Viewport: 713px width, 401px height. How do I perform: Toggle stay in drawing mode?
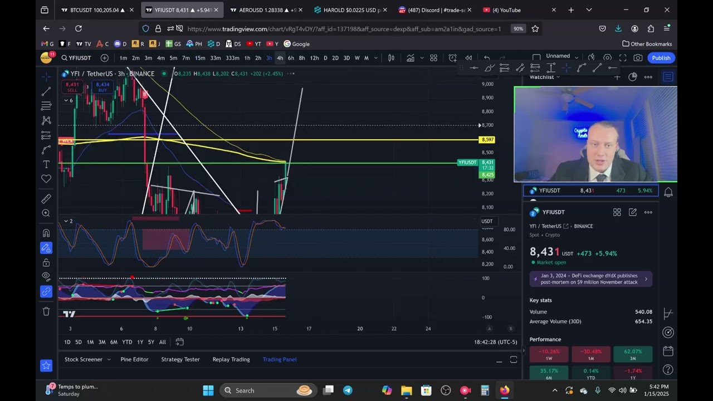46,248
